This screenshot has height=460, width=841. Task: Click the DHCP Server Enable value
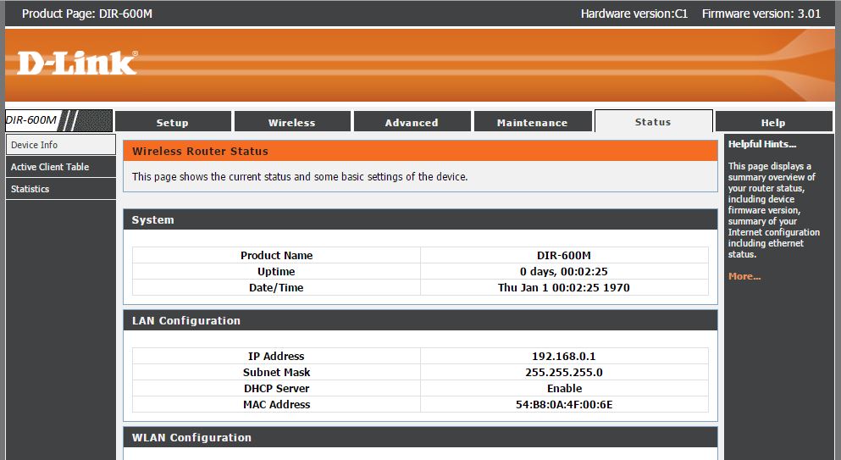(564, 388)
